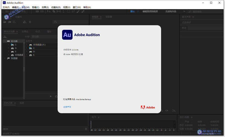Switch to 标记 tab
This screenshot has width=225, height=137.
tap(38, 31)
